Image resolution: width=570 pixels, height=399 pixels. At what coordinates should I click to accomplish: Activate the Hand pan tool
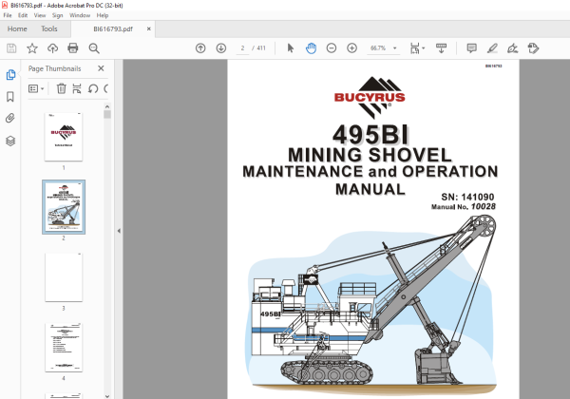pos(311,47)
